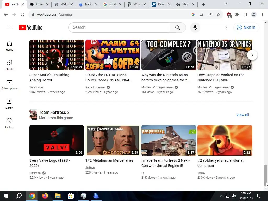The image size is (268, 201).
Task: Open Kaze Emanuar channel link
Action: [x=95, y=87]
